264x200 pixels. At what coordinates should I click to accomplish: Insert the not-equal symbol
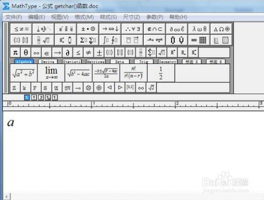pos(89,52)
